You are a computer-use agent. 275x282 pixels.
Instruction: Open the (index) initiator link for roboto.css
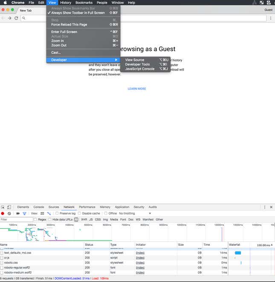click(140, 263)
